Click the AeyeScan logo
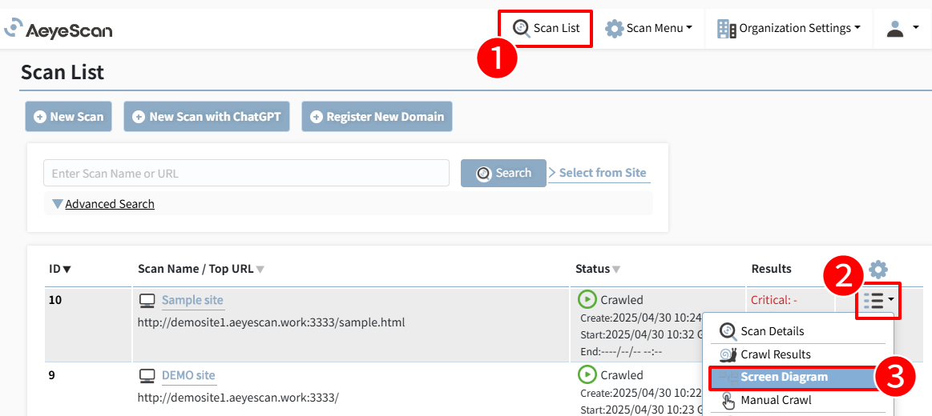This screenshot has height=416, width=932. coord(58,29)
